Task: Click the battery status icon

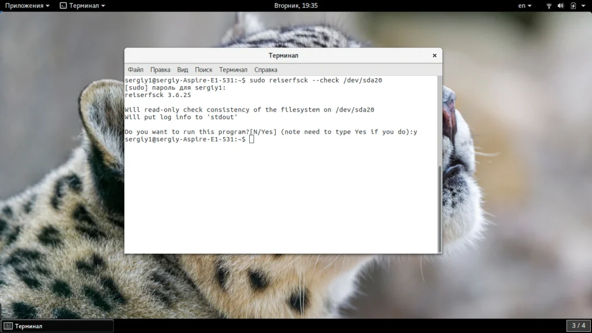Action: [x=573, y=6]
